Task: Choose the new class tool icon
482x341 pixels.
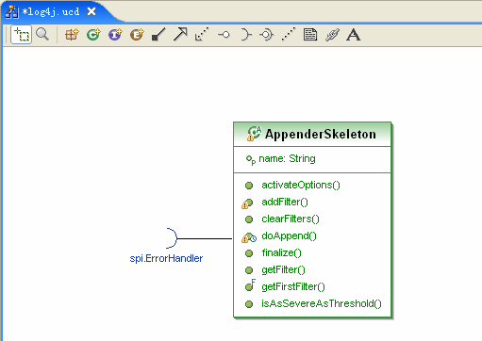Action: (x=93, y=35)
